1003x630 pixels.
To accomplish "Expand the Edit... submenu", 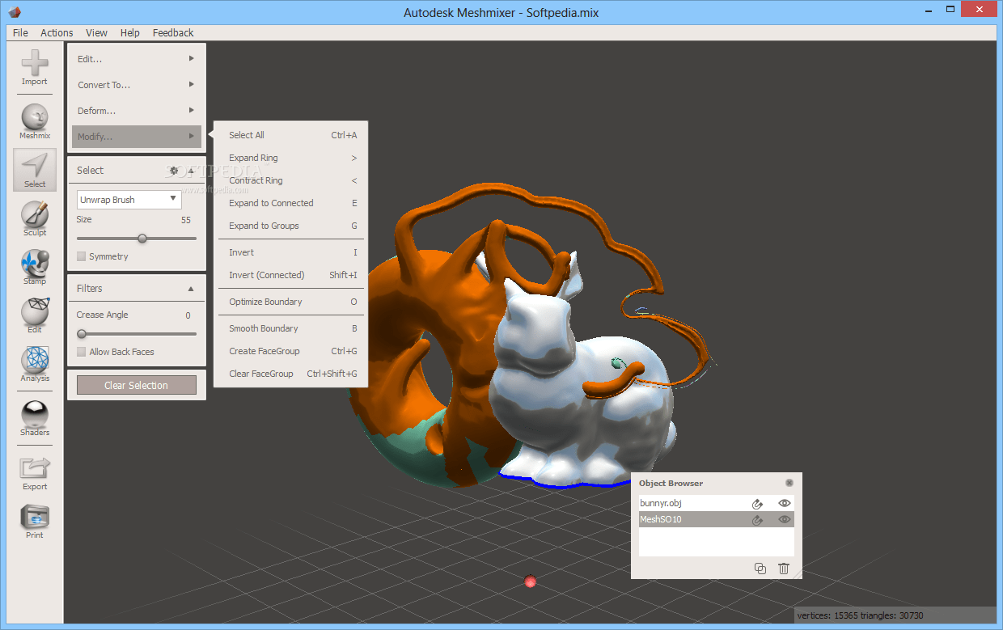I will [136, 58].
